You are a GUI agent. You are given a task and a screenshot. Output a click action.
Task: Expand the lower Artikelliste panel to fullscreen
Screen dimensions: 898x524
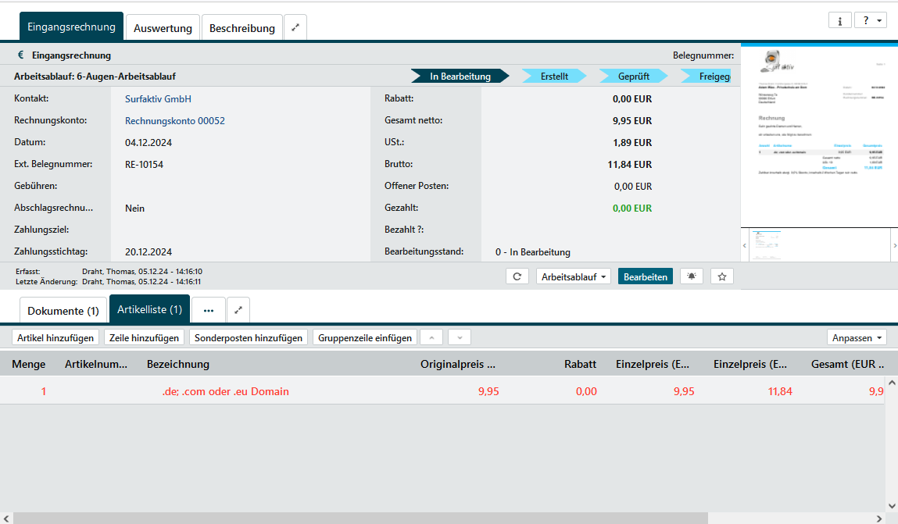tap(238, 310)
